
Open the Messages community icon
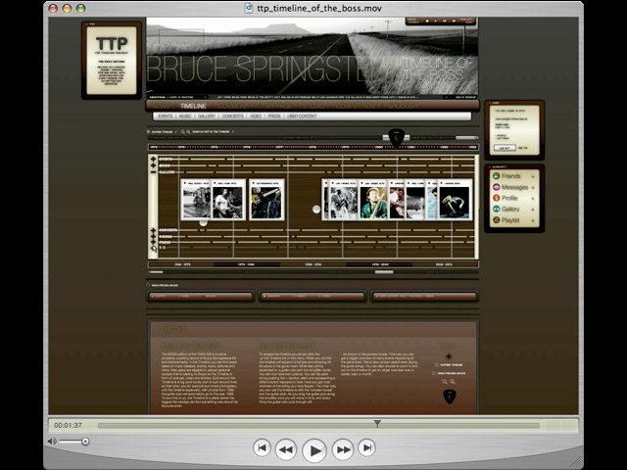[x=496, y=187]
